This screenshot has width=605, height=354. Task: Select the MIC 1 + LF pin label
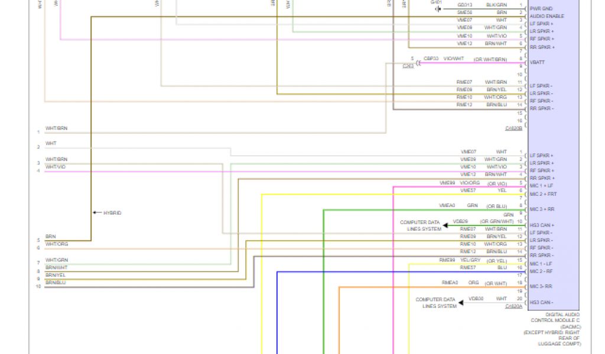542,186
